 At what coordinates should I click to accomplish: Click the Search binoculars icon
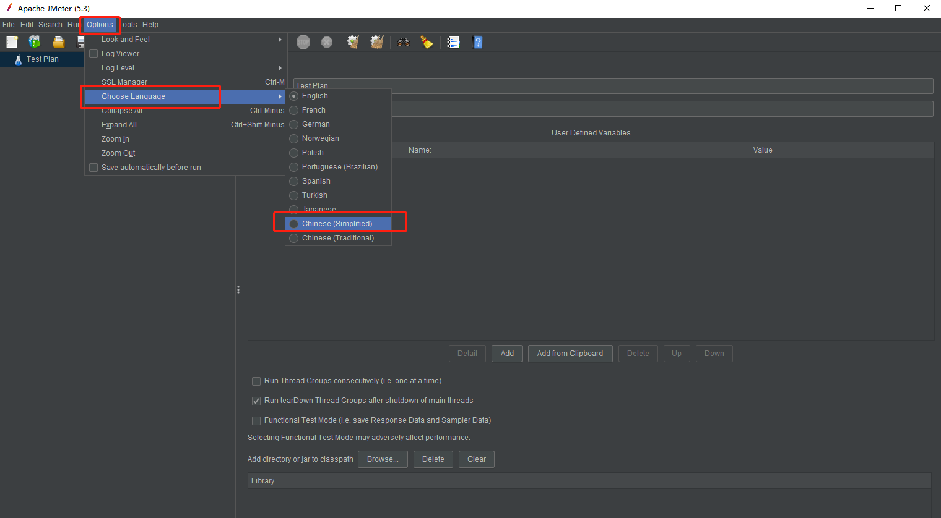[404, 42]
